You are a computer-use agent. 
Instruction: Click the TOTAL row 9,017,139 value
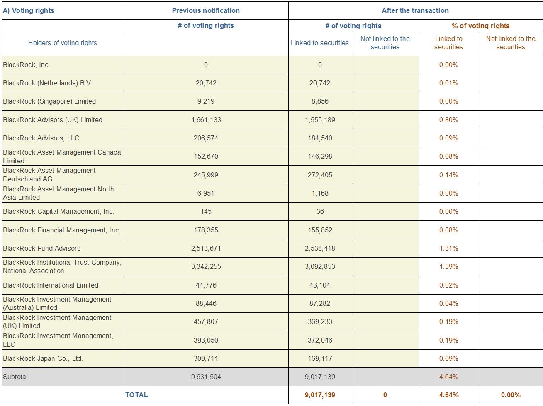(320, 395)
